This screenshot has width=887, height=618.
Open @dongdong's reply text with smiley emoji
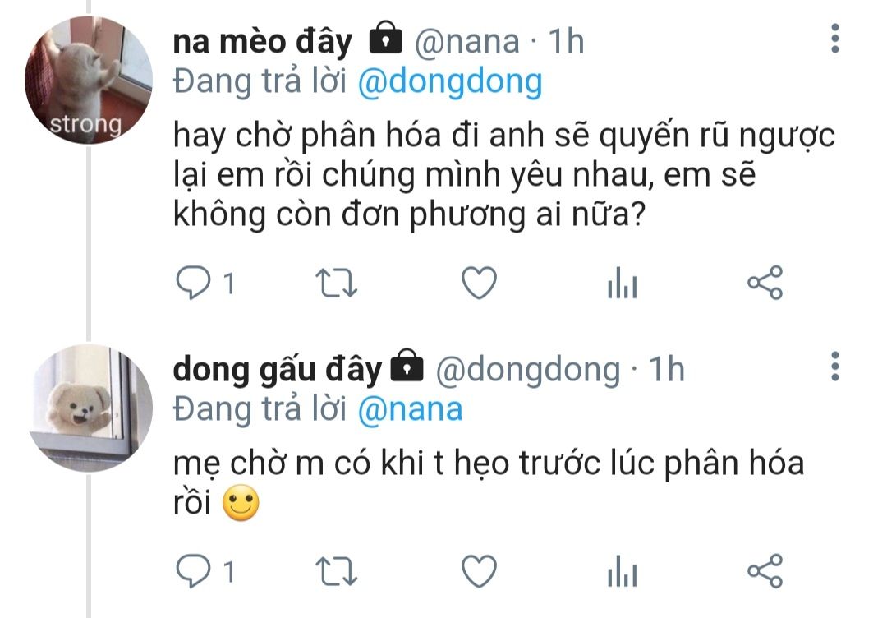[489, 482]
